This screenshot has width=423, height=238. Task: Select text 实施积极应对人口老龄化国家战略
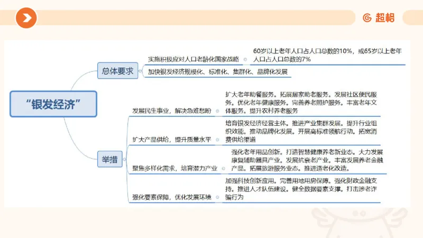click(194, 59)
